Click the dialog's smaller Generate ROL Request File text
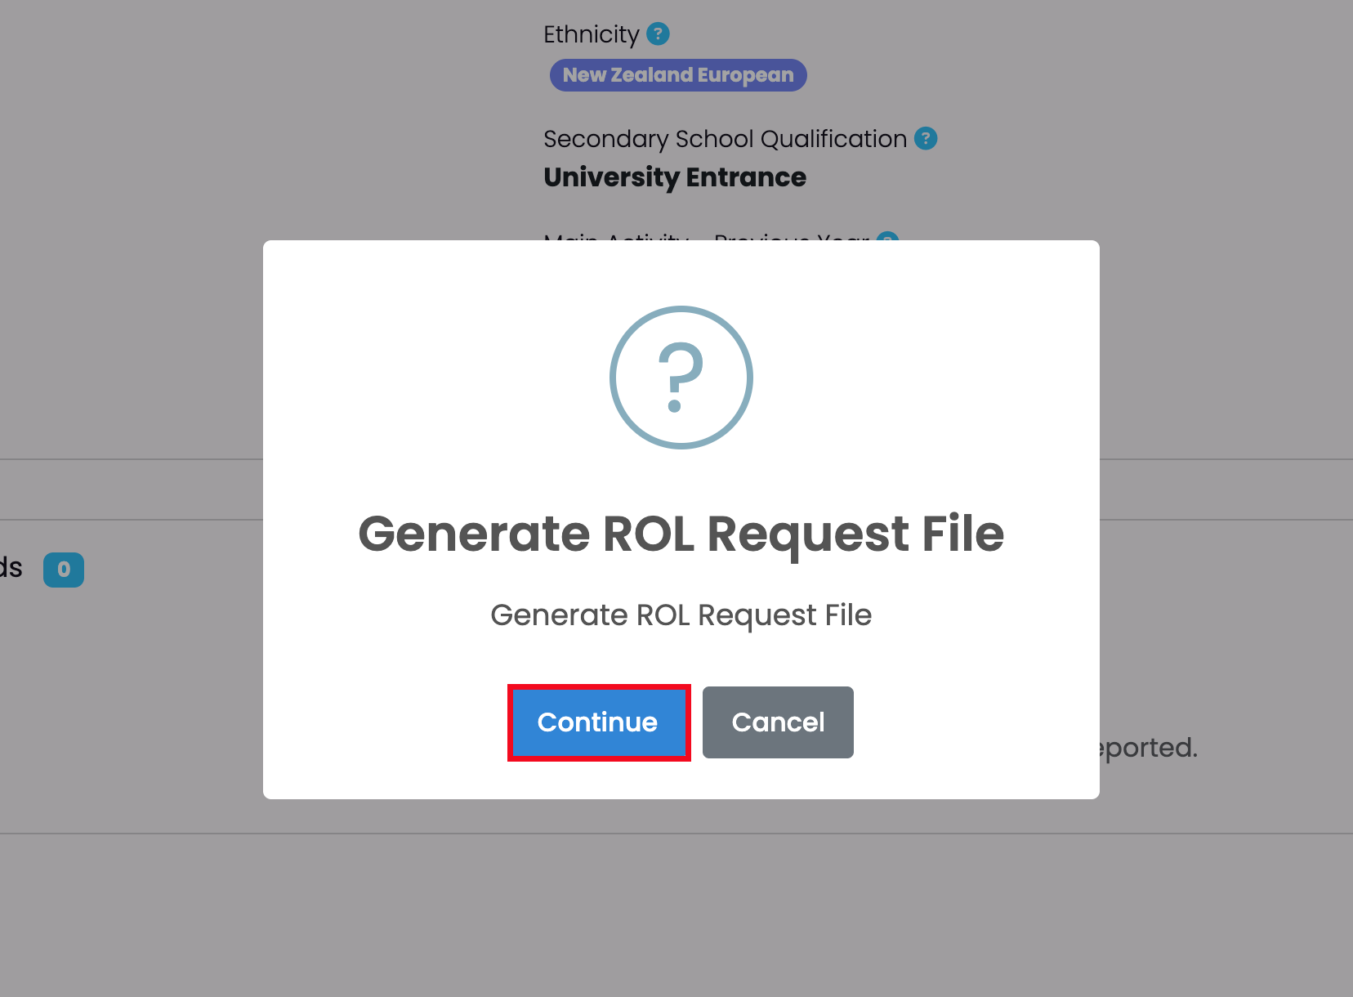Image resolution: width=1353 pixels, height=997 pixels. click(x=681, y=615)
